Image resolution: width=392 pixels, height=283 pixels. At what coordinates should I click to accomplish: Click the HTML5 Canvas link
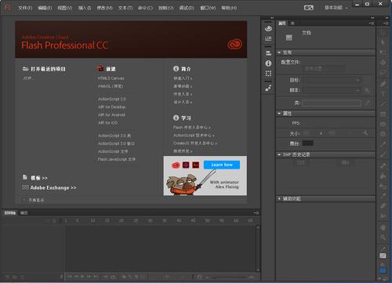point(111,78)
